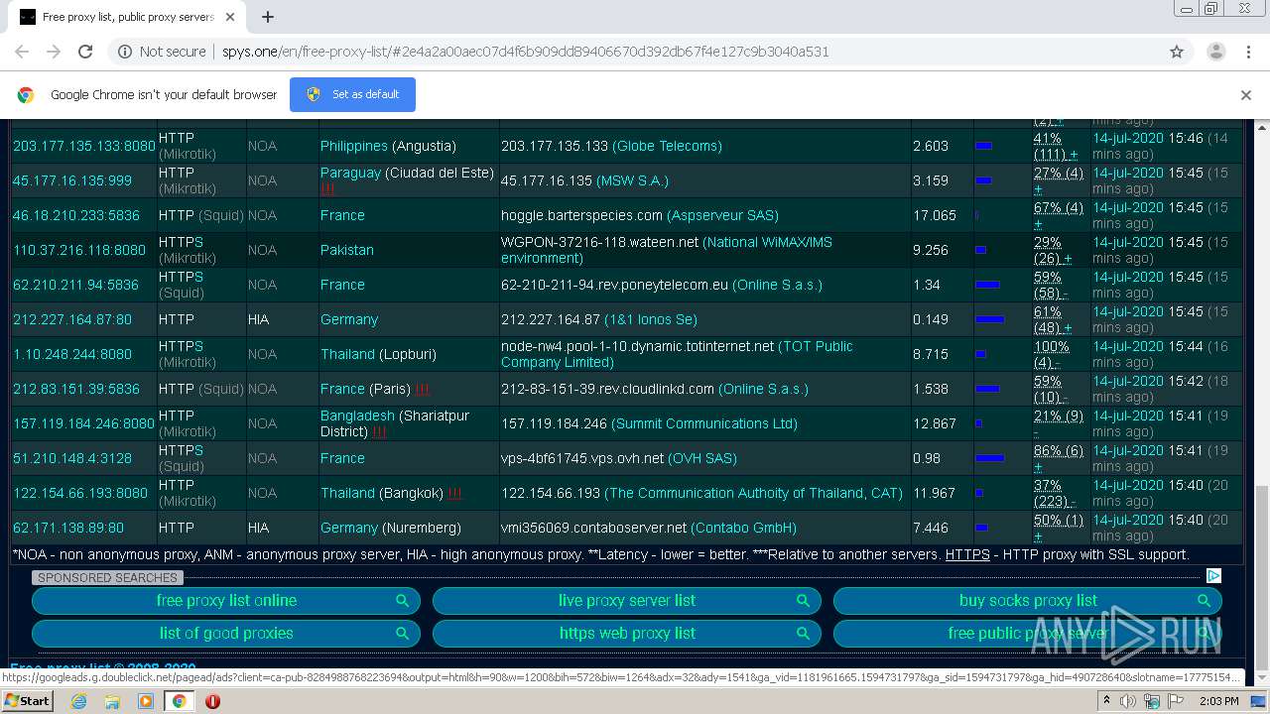Viewport: 1270px width, 714px height.
Task: Open proxy 203.177.135.133:8080
Action: (x=84, y=146)
